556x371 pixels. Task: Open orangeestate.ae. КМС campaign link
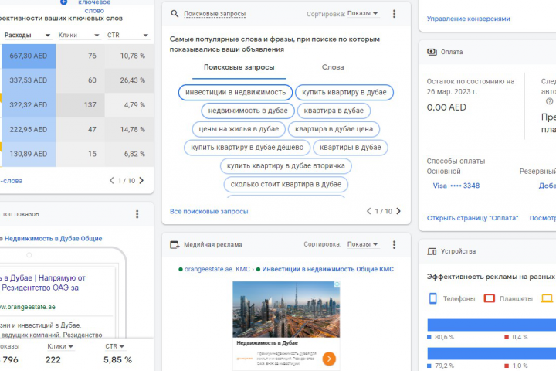217,270
